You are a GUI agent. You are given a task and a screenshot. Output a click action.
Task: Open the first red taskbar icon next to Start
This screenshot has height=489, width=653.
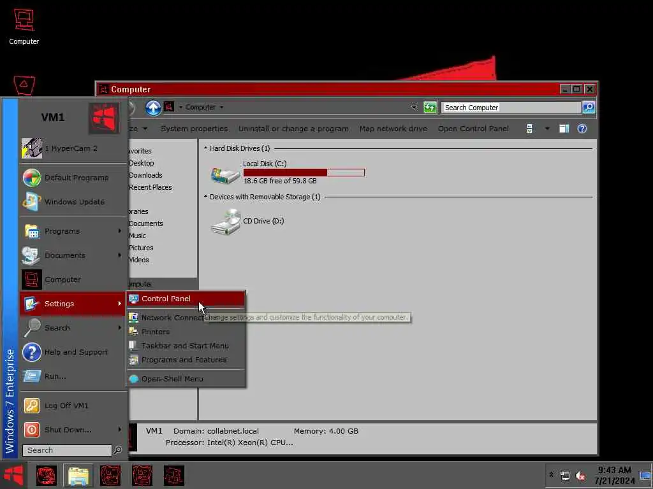coord(46,475)
